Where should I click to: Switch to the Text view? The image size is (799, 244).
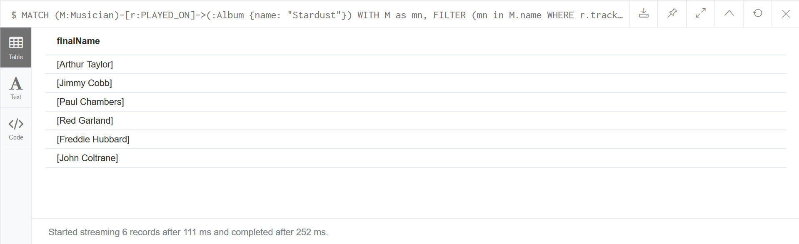pos(16,88)
